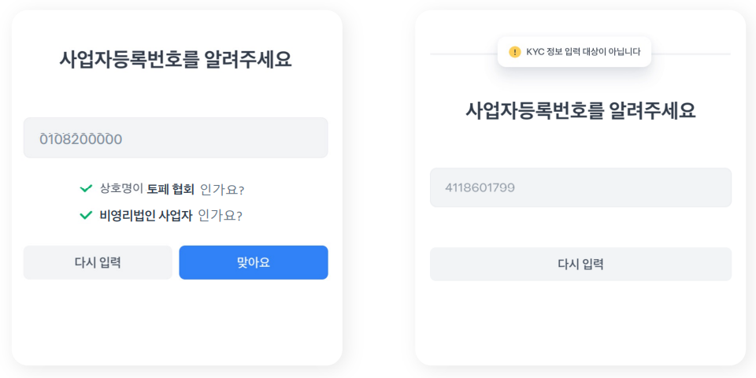Click the 사업자등록번호를 알려주세요 heading under KYC toast

click(x=580, y=109)
